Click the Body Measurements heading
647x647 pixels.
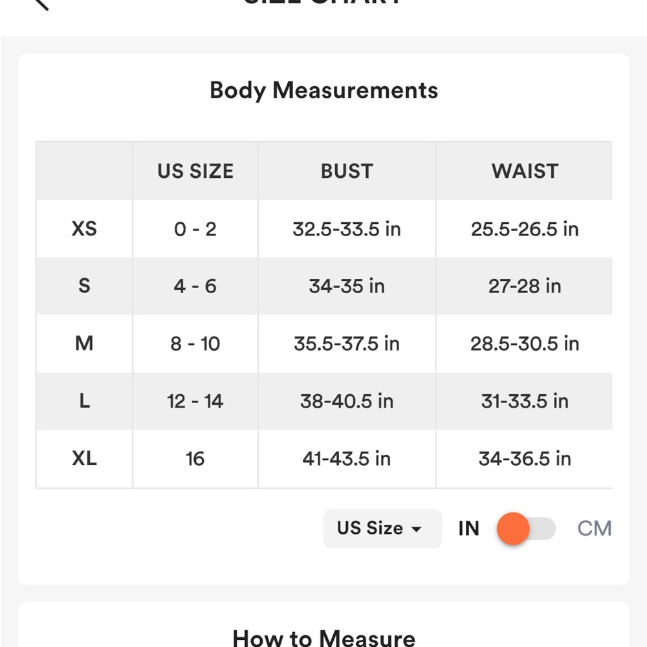[323, 90]
